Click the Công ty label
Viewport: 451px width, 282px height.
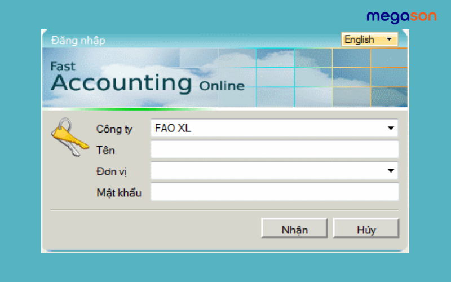tap(114, 129)
